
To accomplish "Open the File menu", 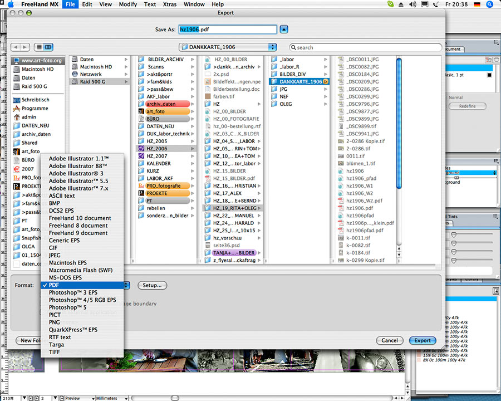I will [x=70, y=4].
